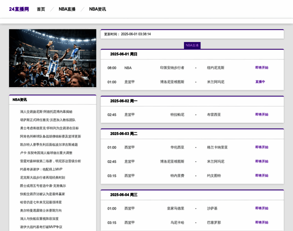Click 直播中 for the 博洛尼亚维图斯 match
Viewport: 293px width, 231px height.
tap(260, 82)
